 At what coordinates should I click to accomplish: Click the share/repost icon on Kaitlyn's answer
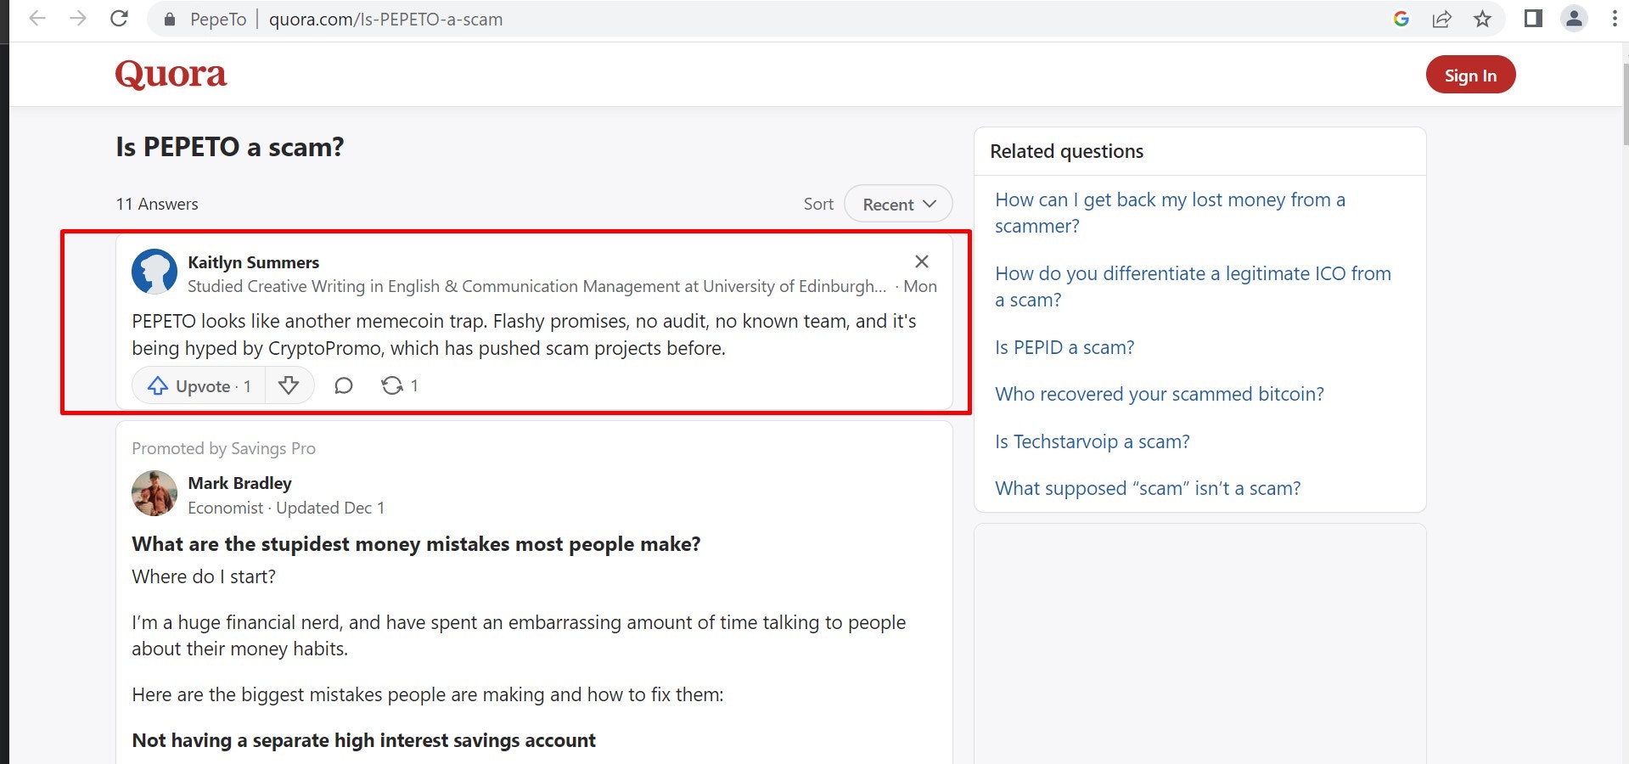392,385
